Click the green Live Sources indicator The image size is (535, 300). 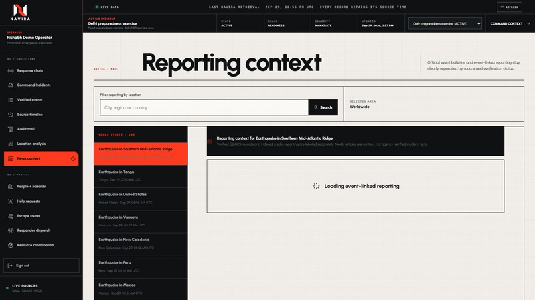click(7, 288)
